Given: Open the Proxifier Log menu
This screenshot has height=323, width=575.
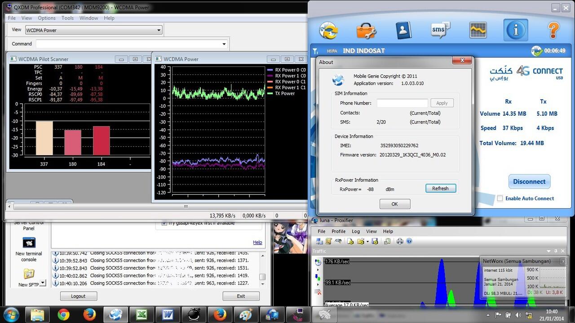Looking at the screenshot, I should [356, 231].
